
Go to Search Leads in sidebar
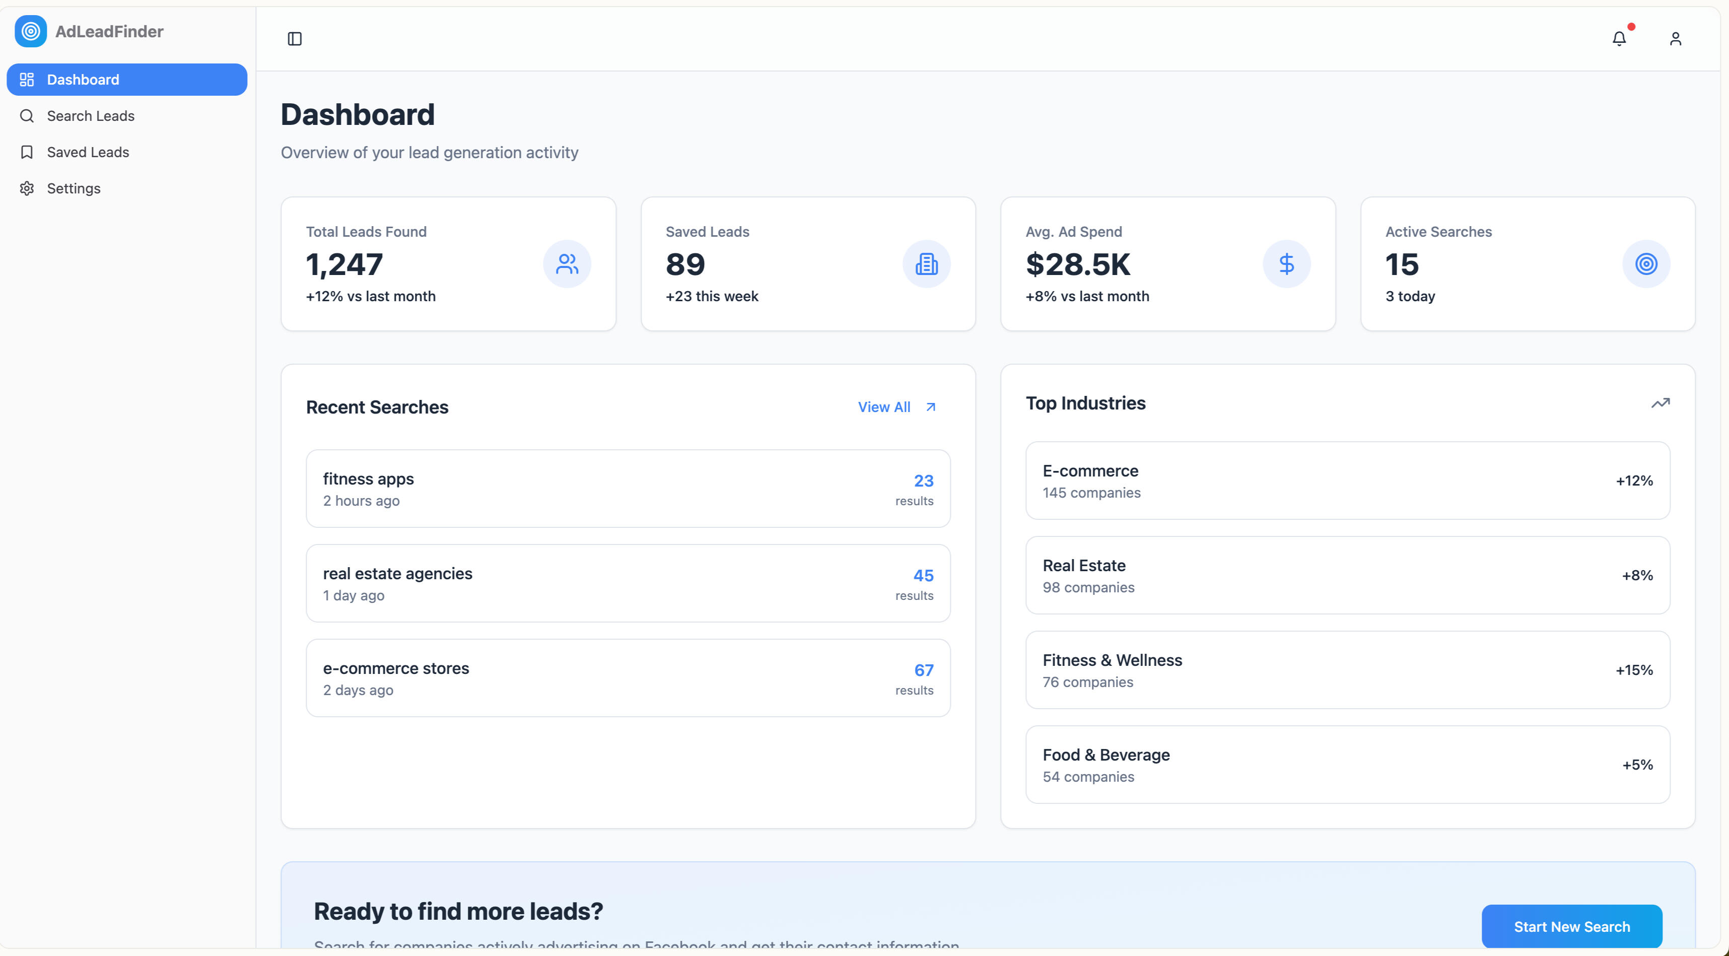pyautogui.click(x=91, y=116)
